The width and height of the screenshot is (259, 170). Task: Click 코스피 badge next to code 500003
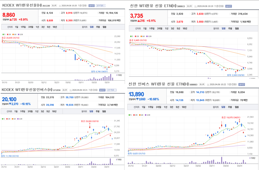tap(202, 84)
